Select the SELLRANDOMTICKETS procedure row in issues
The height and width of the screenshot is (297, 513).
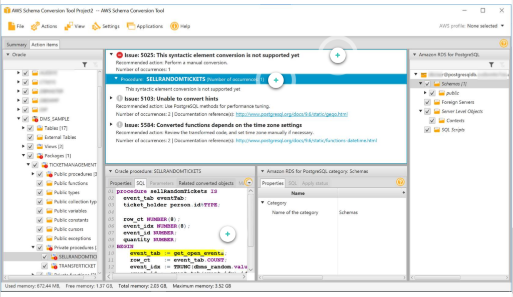pyautogui.click(x=256, y=79)
